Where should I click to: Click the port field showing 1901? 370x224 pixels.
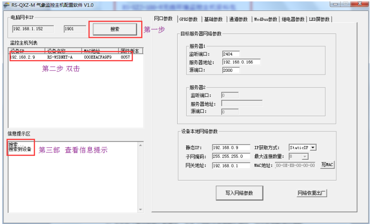coord(75,29)
